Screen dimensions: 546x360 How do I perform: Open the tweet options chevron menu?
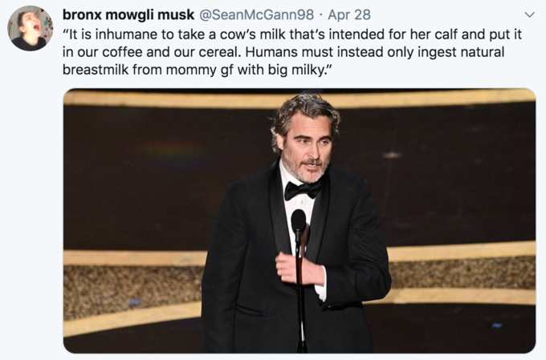point(529,14)
